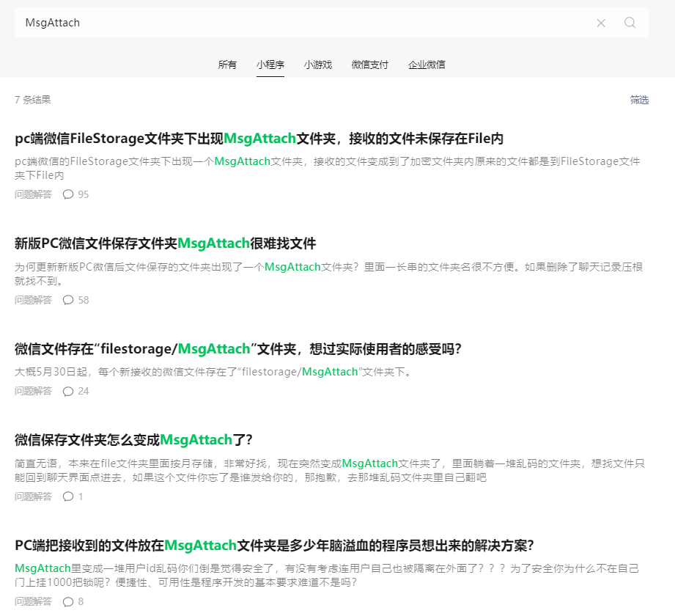Click 问题解答 tag under the 1-comment post
675x616 pixels.
[x=33, y=496]
